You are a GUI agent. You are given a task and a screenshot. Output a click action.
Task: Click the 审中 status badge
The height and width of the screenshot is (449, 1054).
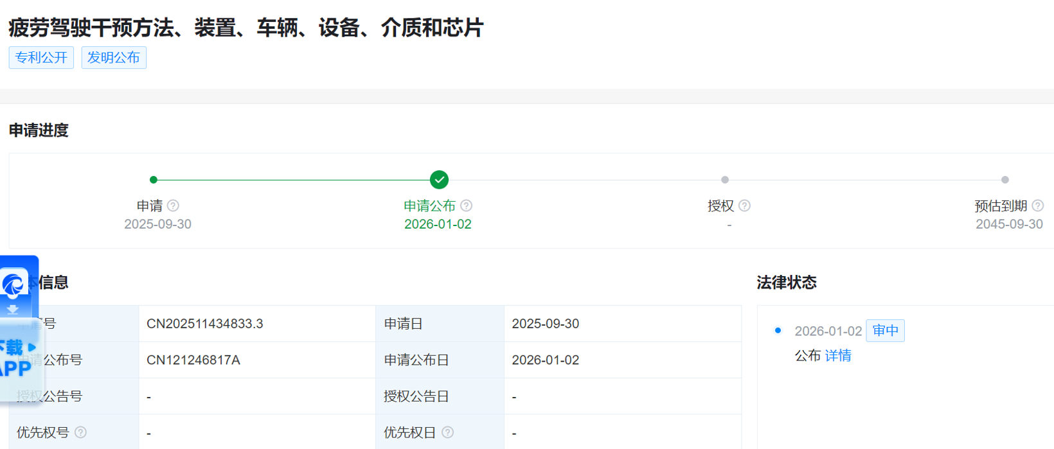pos(885,331)
